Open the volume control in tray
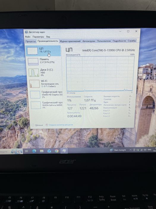 coord(145,150)
